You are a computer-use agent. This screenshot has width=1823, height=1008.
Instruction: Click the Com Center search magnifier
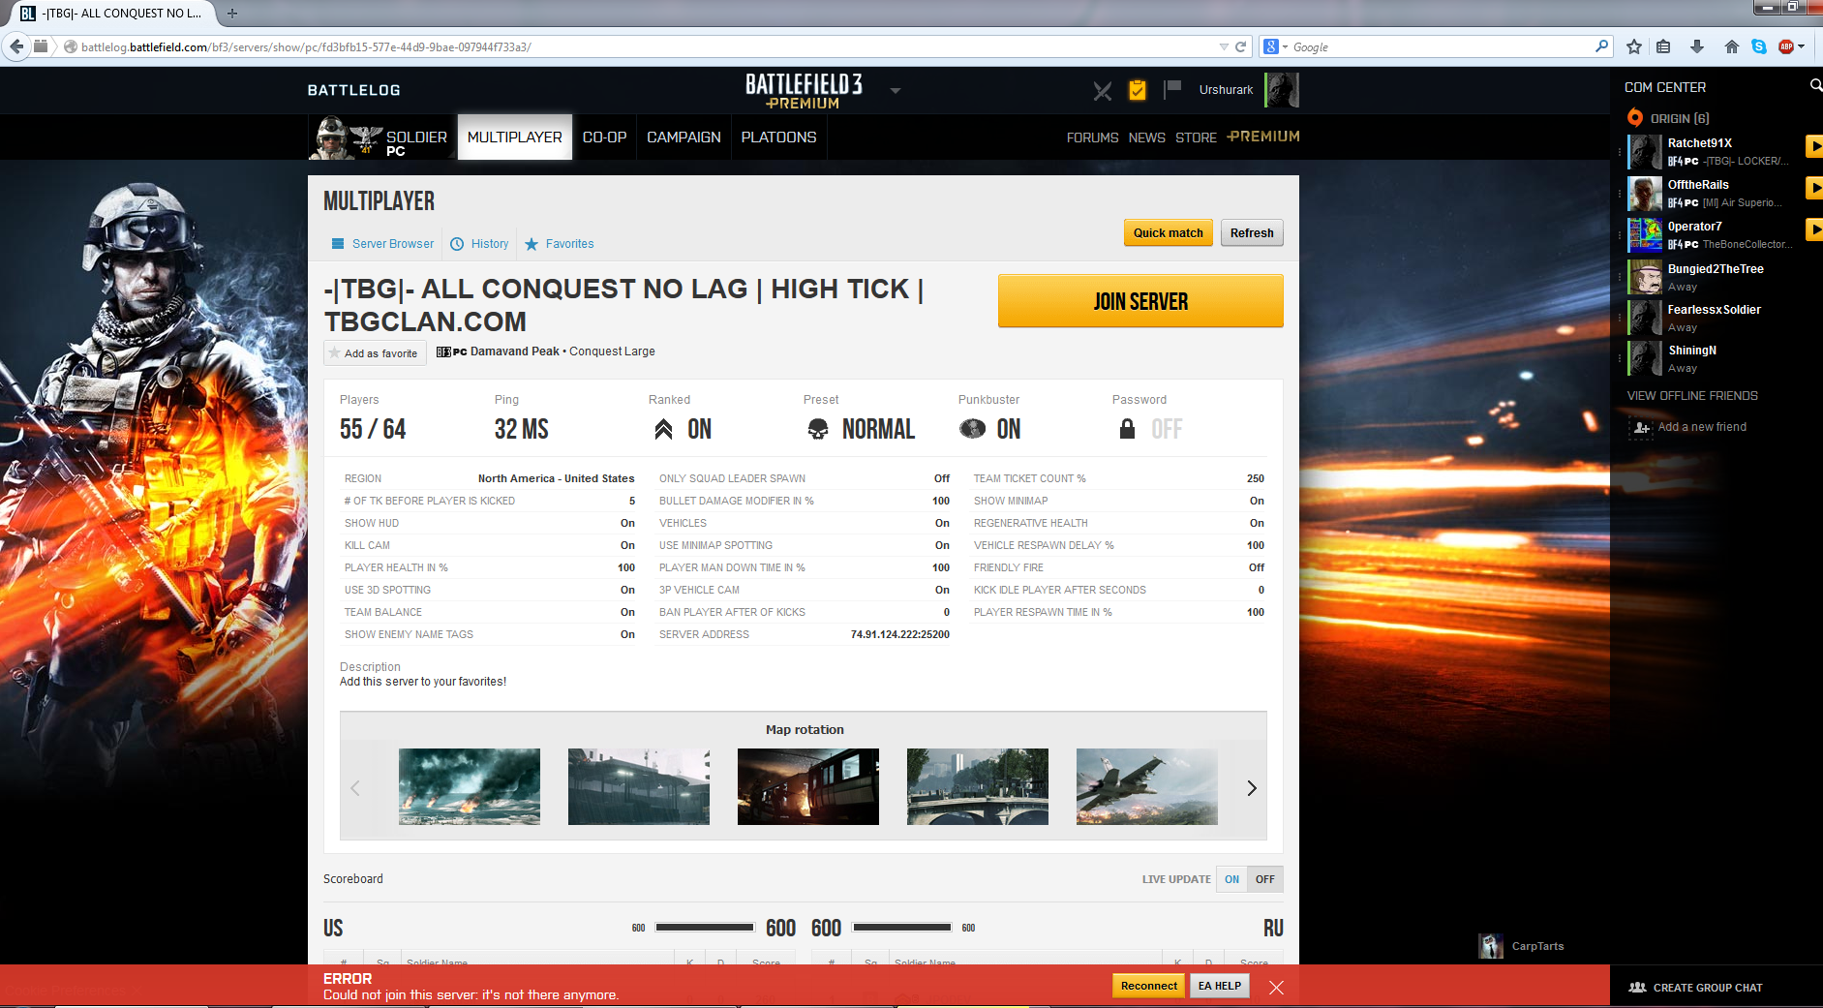pos(1815,86)
